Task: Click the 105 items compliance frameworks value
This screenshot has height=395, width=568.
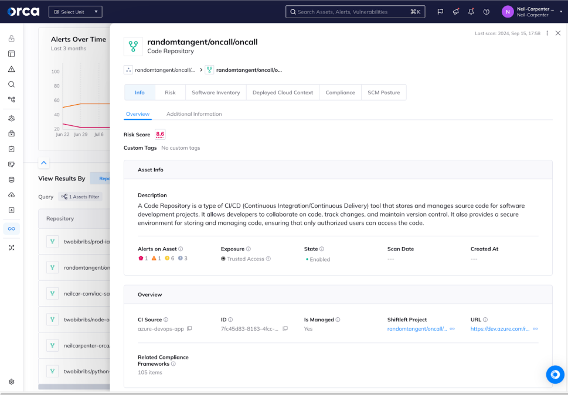Action: coord(150,373)
